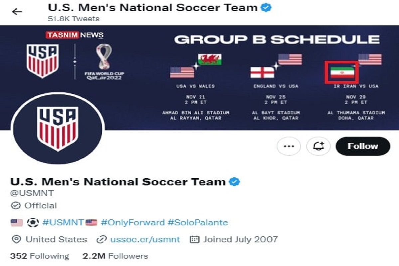Click the chain link icon before ussoc.cr/usmnt
Image resolution: width=399 pixels, height=266 pixels.
[101, 239]
